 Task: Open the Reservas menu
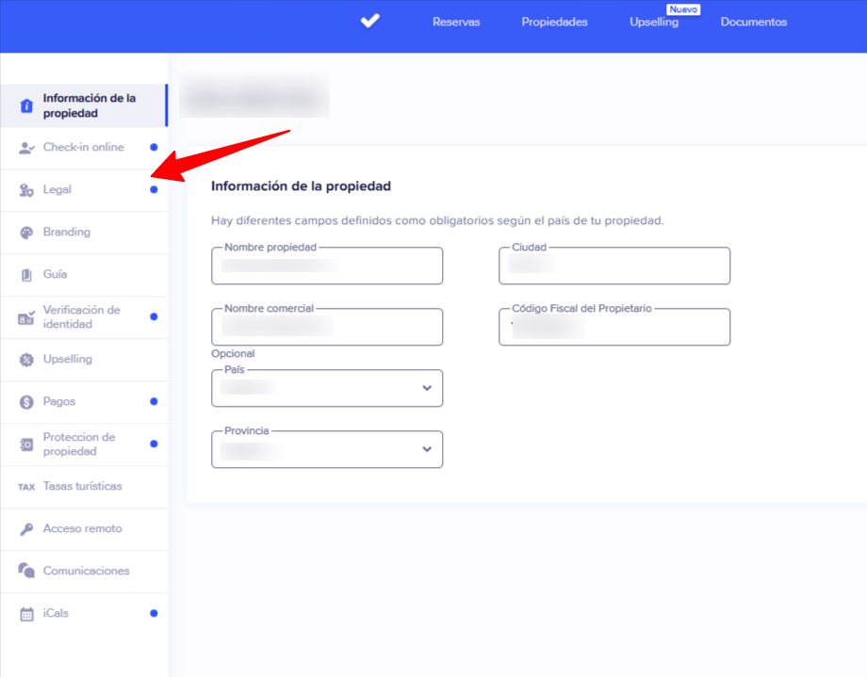[x=456, y=22]
